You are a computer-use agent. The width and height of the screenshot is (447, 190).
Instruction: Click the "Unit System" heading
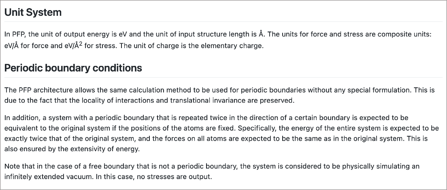click(33, 12)
